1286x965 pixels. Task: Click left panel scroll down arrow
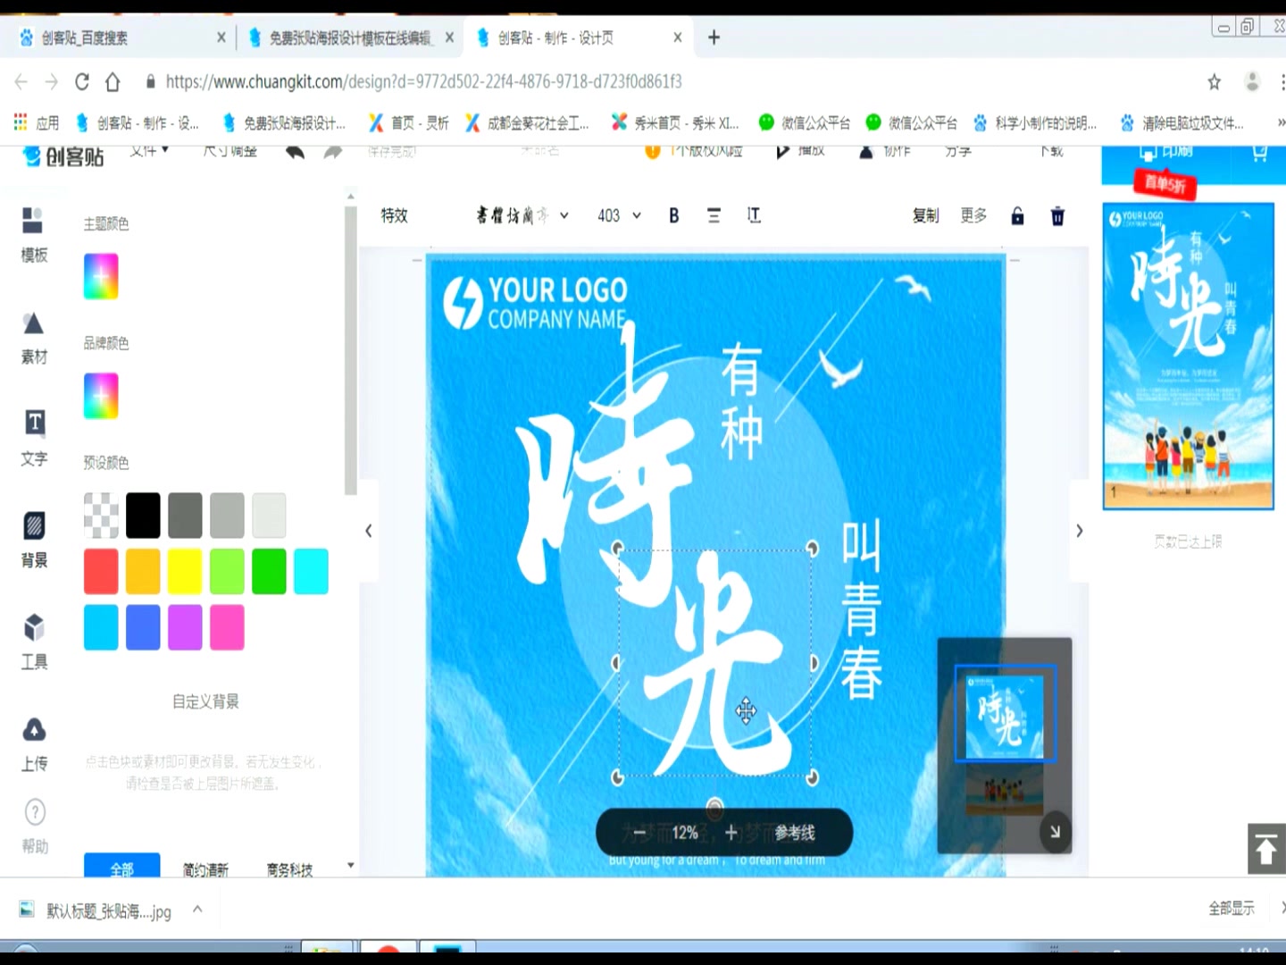coord(350,865)
